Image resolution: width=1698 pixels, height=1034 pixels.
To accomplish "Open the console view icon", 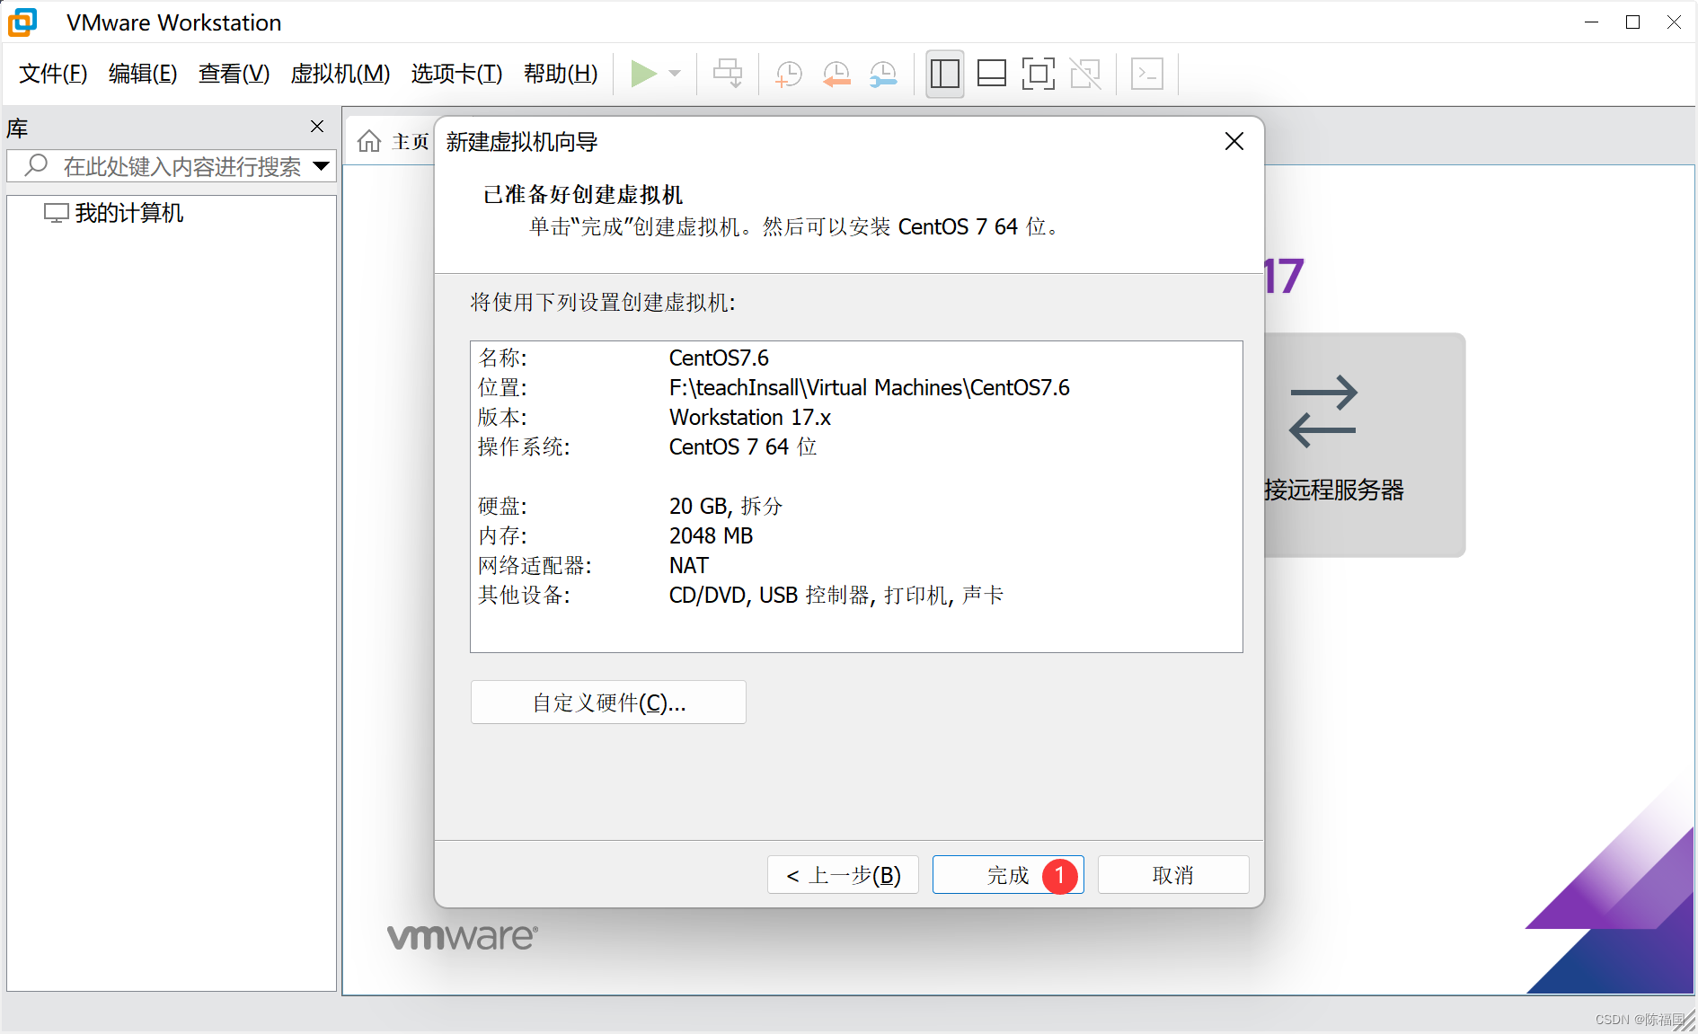I will [x=1147, y=74].
